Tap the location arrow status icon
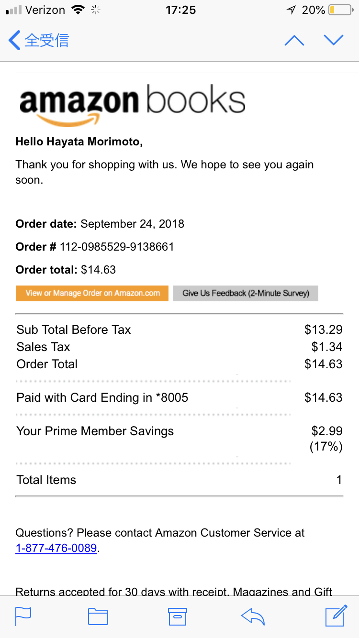The image size is (359, 638). coord(291,10)
